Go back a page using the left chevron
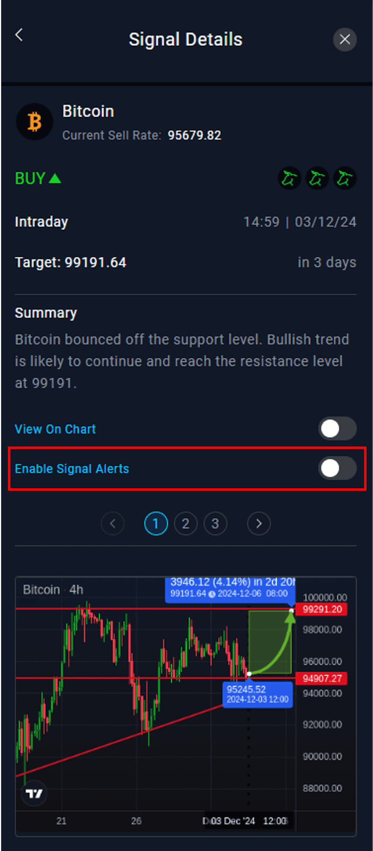This screenshot has width=373, height=851. click(113, 523)
